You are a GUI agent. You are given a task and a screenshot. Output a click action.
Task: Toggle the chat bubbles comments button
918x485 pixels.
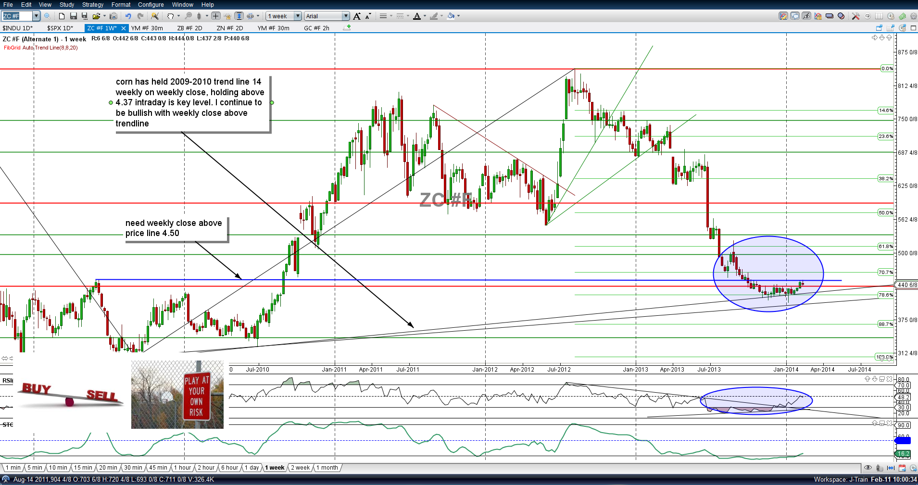[795, 16]
